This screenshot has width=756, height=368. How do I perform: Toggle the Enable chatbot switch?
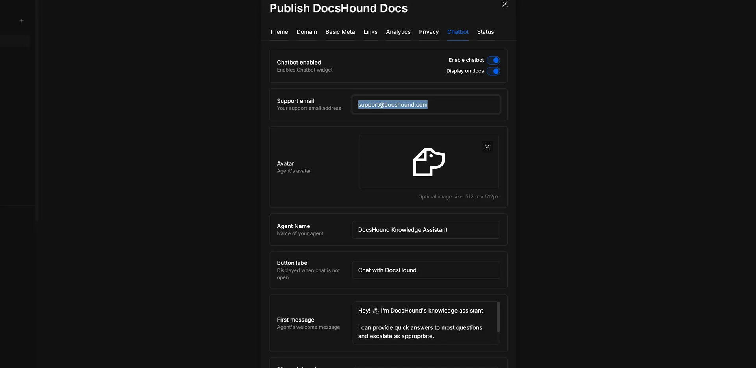[493, 60]
